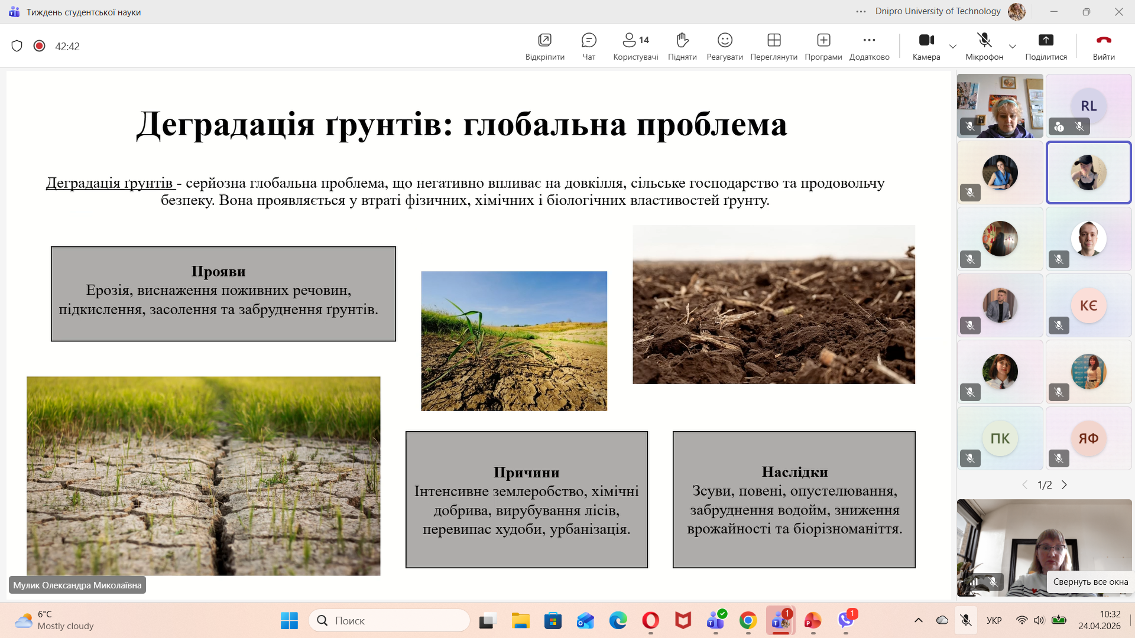
Task: Go to next page of participants
Action: pyautogui.click(x=1065, y=485)
